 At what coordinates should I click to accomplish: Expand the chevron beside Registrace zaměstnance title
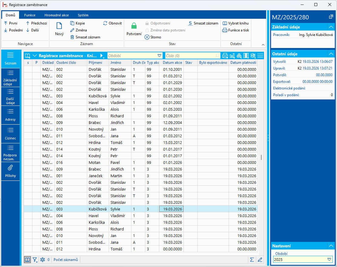click(35, 56)
